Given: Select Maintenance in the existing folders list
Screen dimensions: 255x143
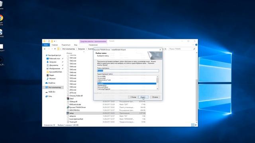Looking at the screenshot, I should [102, 85].
